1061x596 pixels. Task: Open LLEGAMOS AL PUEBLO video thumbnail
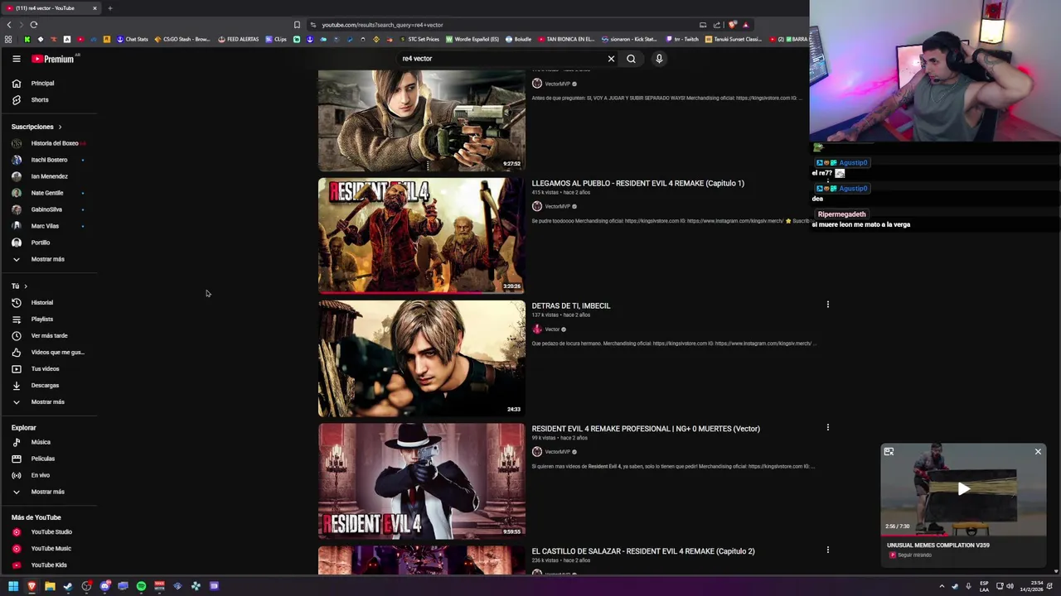click(421, 236)
